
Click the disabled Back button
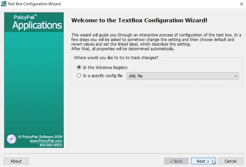click(x=176, y=161)
